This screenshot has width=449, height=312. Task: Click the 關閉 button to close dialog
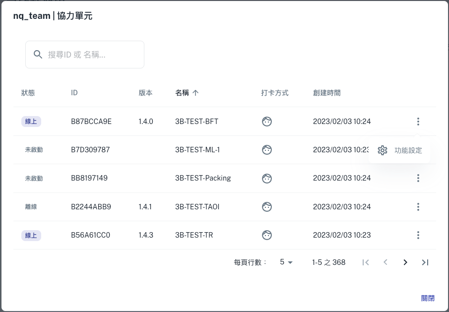(x=428, y=298)
